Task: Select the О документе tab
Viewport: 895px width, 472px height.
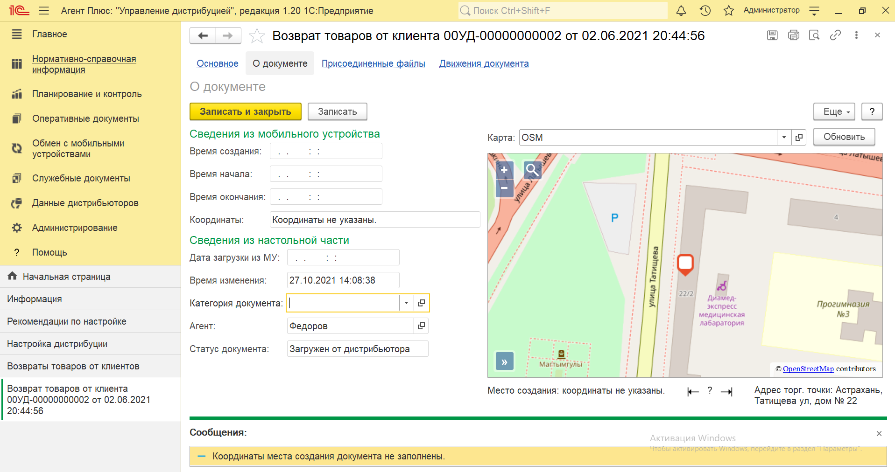Action: [x=280, y=63]
